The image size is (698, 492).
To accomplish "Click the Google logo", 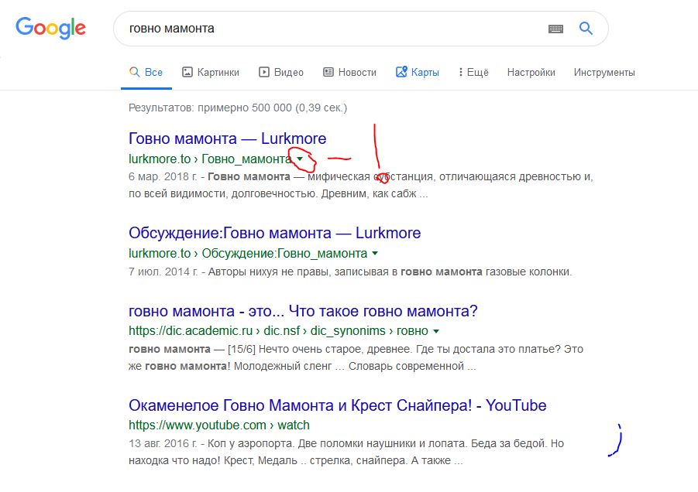I will (x=50, y=29).
